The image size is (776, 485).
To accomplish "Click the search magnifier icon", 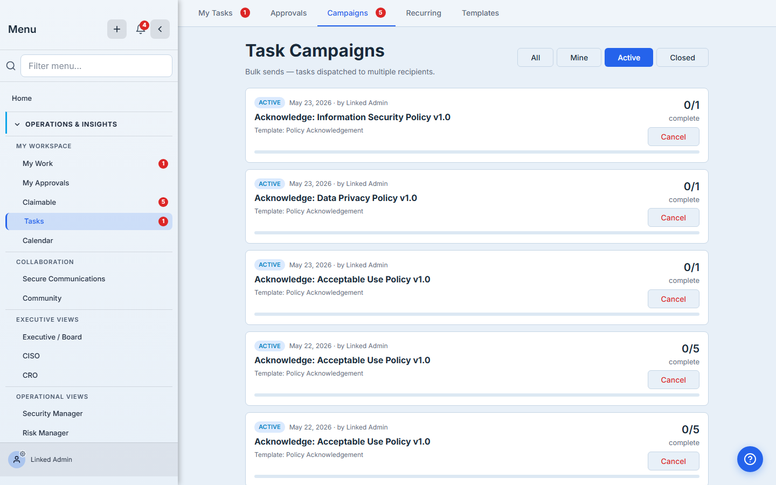I will [x=11, y=66].
